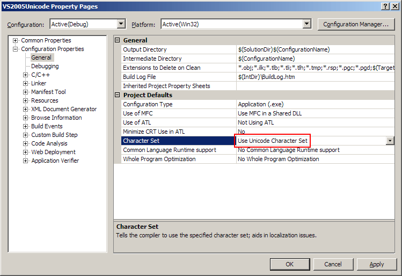This screenshot has width=402, height=276.
Task: Click the Application (.exe) value
Action: point(261,104)
